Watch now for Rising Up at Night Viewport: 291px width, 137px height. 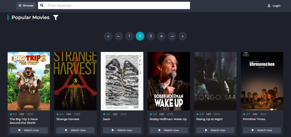tap(215, 130)
